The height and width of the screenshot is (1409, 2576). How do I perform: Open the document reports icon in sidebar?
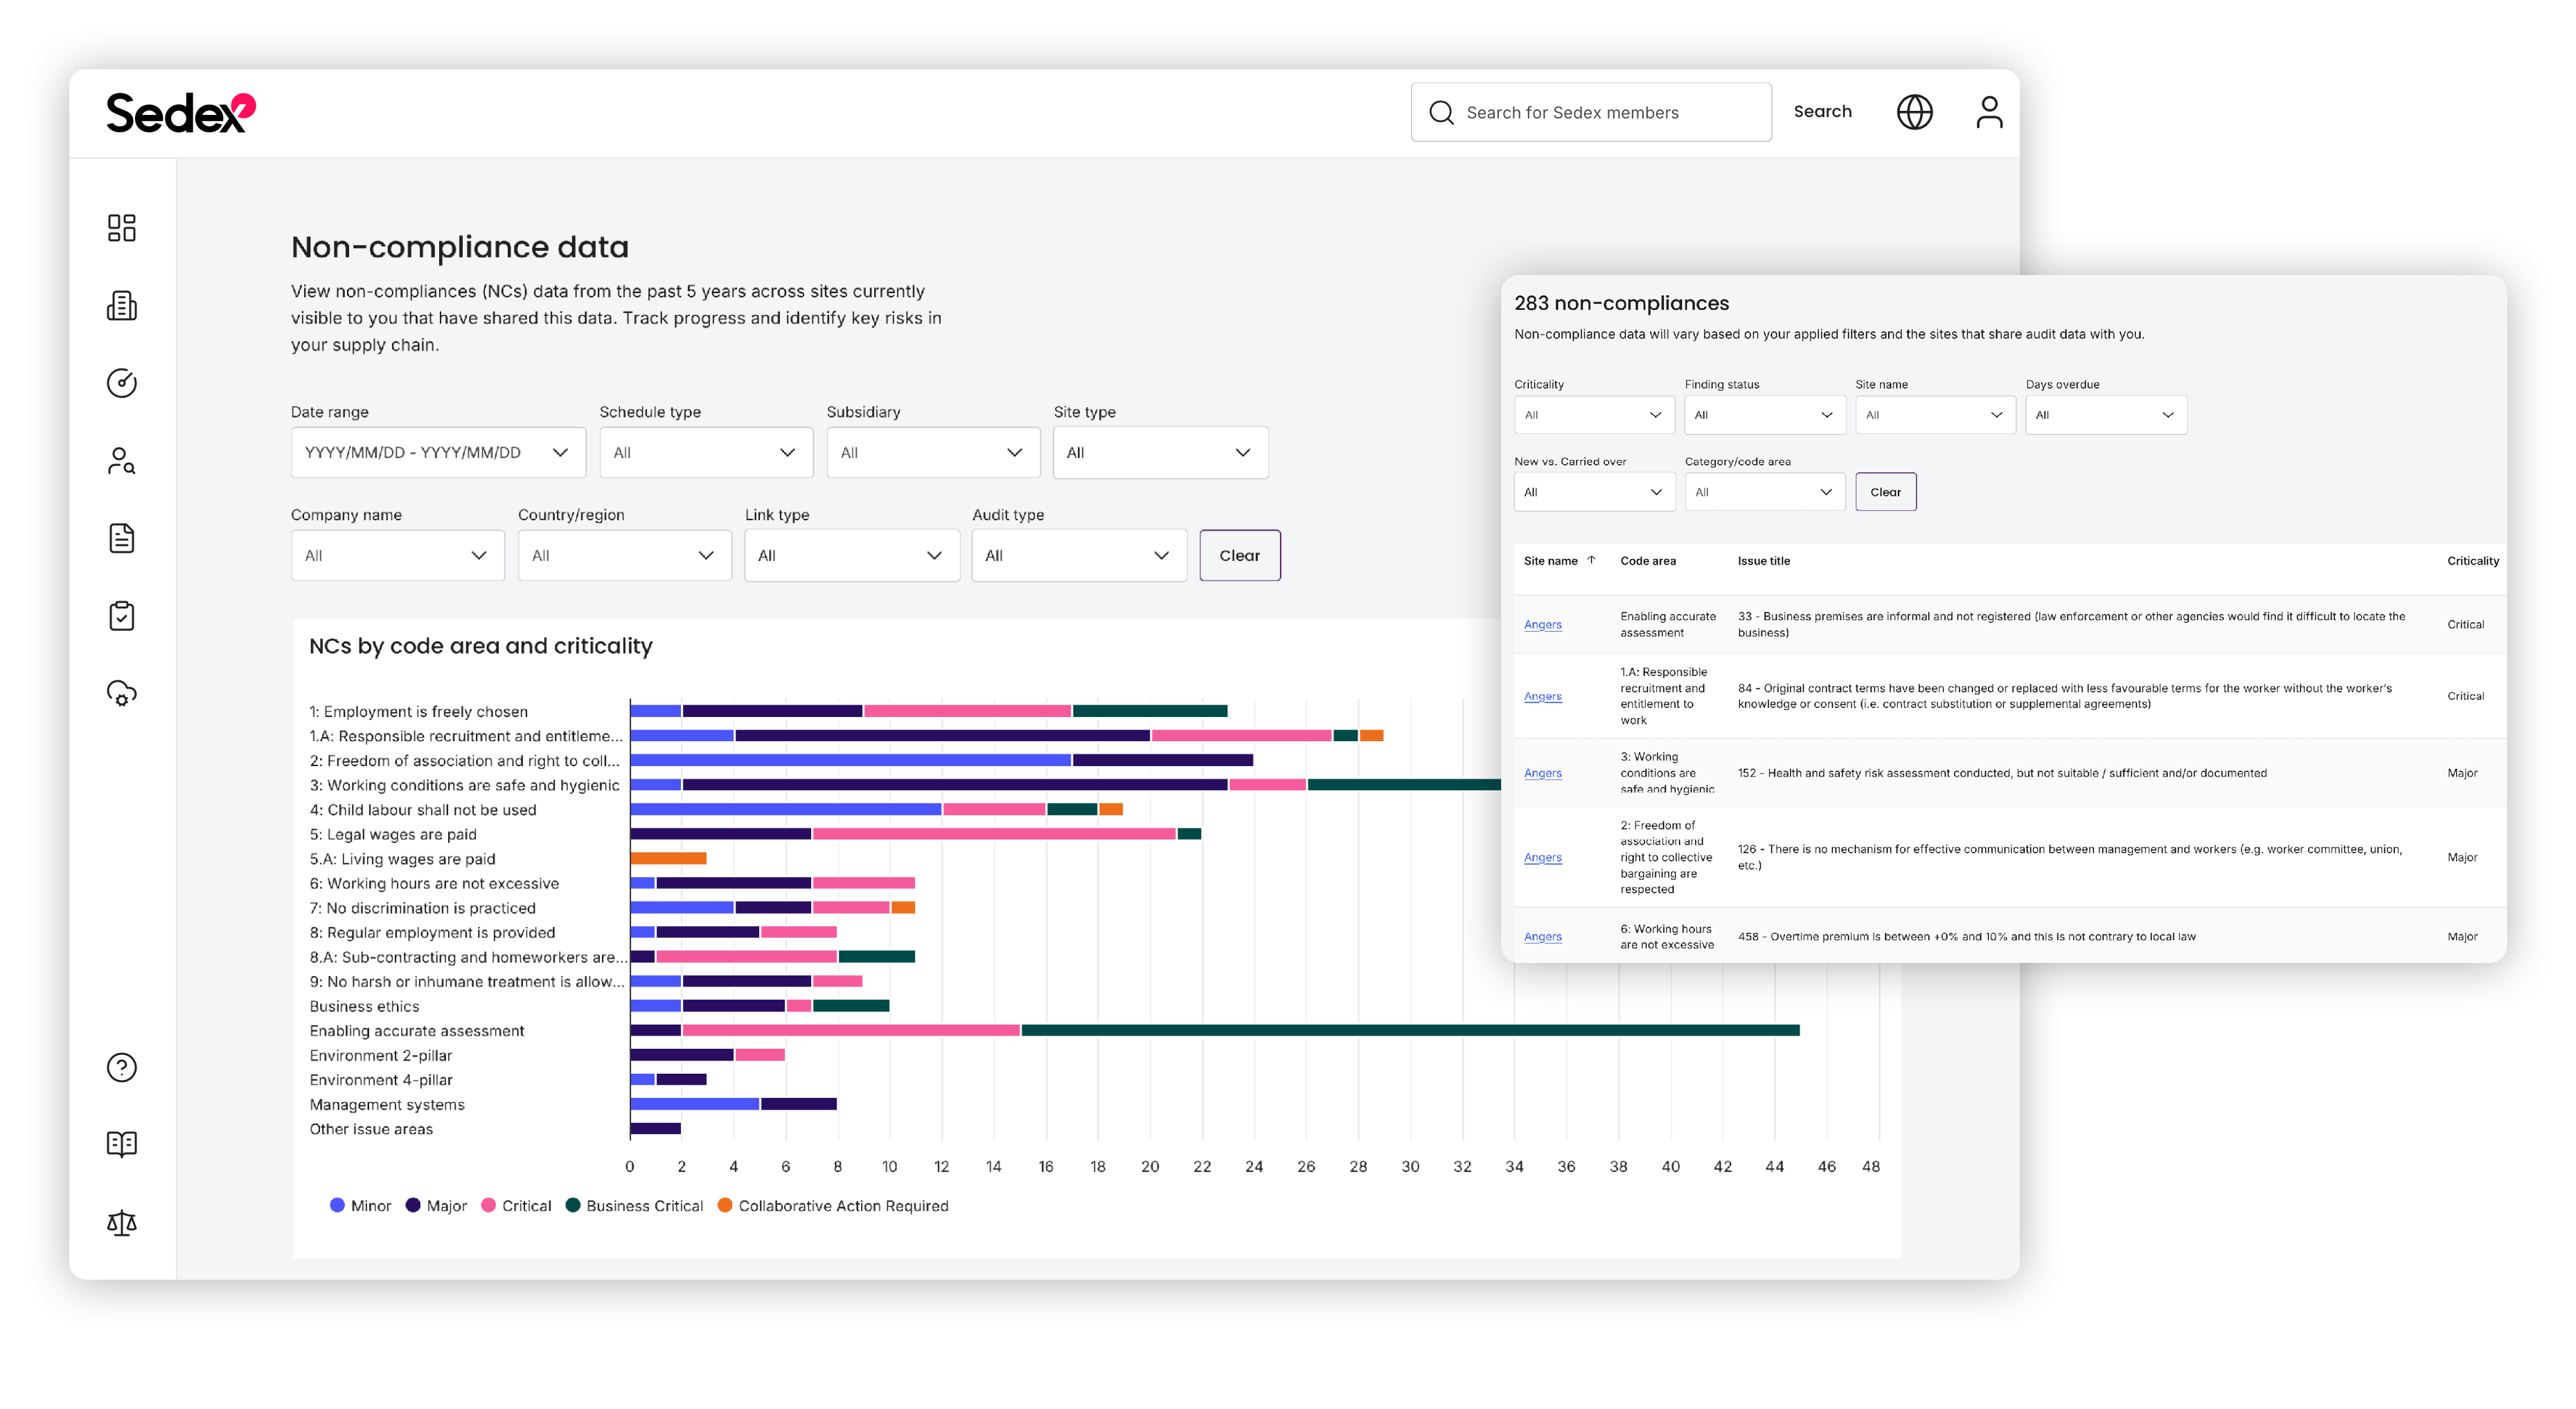point(122,537)
